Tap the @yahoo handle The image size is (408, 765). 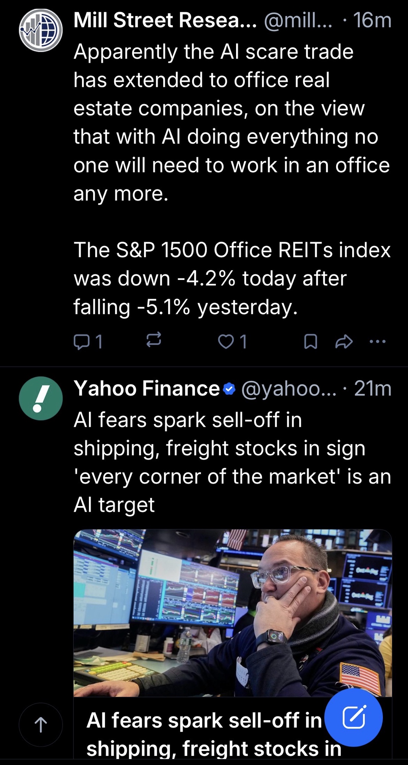(289, 389)
